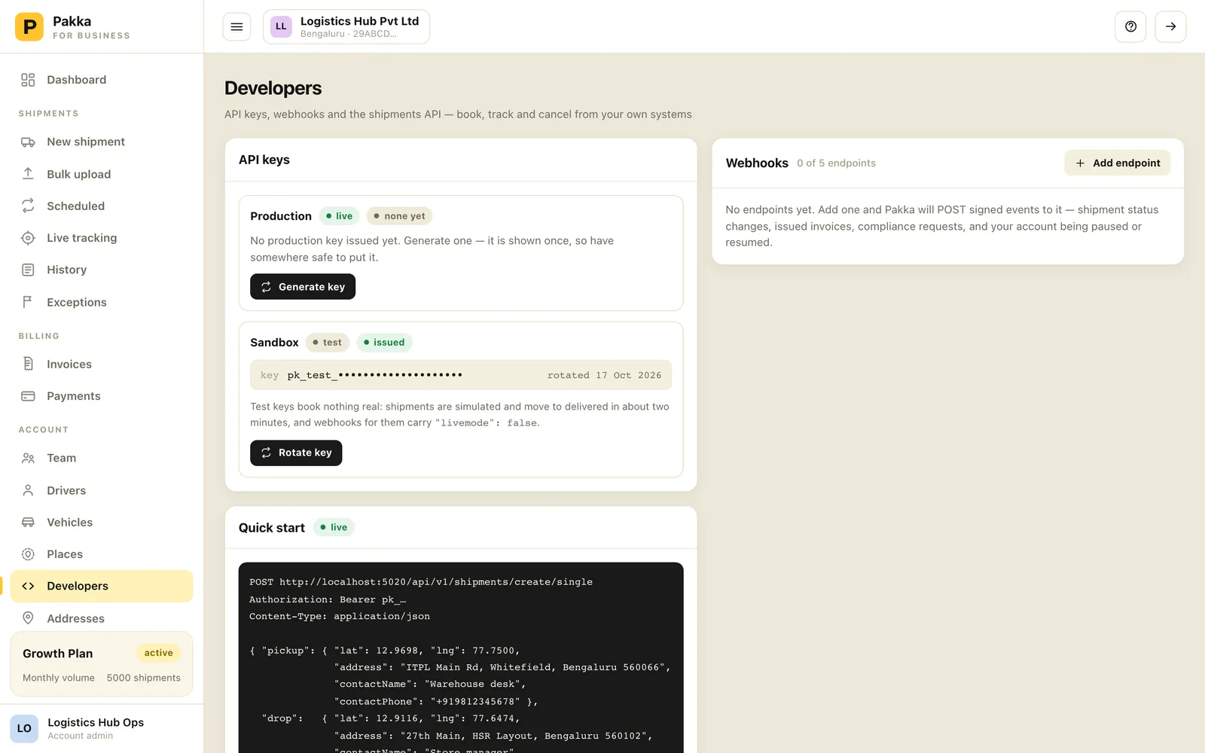Click the 'API keys' card title
This screenshot has width=1205, height=753.
point(264,160)
